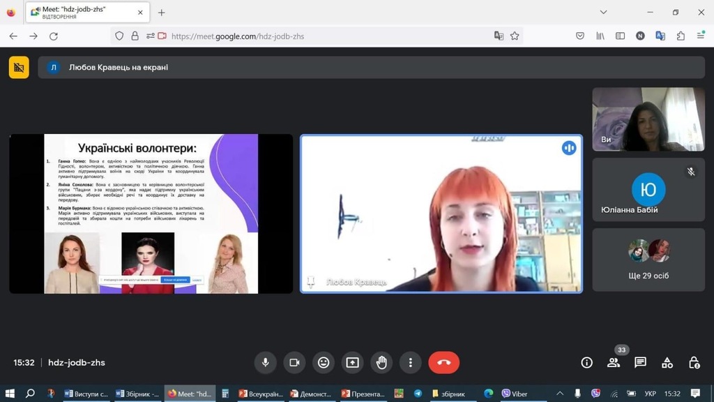This screenshot has height=402, width=714.
Task: Show the participants list with 33 badge
Action: [614, 362]
